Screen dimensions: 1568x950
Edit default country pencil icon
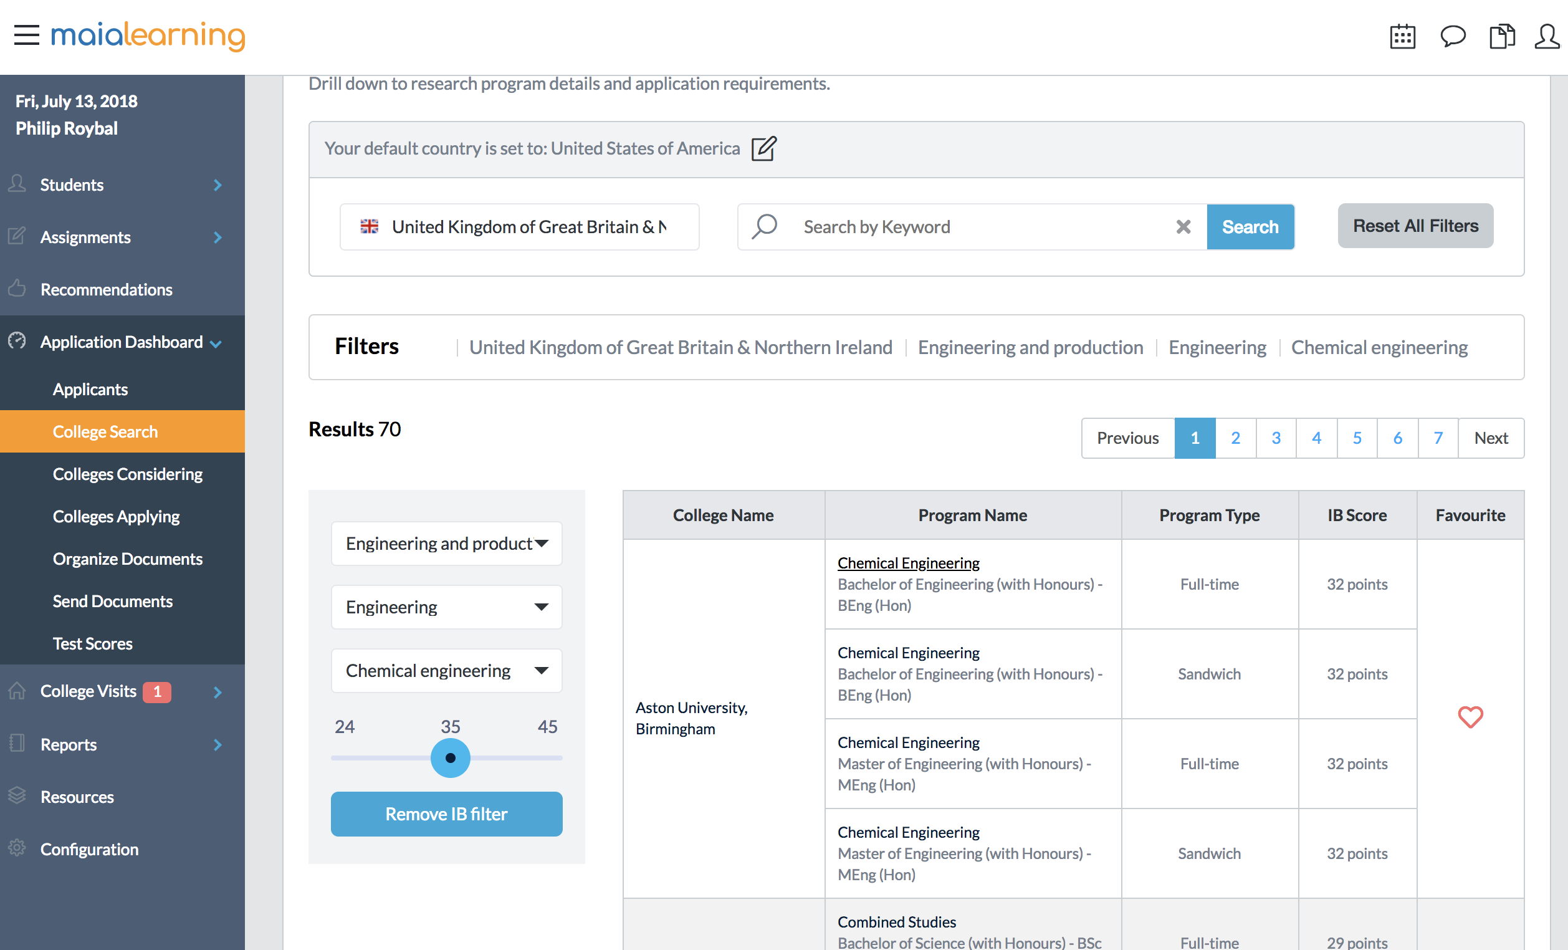click(763, 148)
